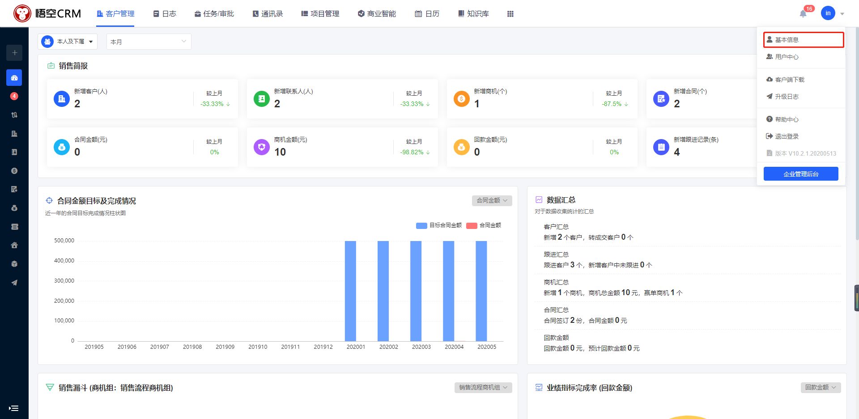This screenshot has height=419, width=859.
Task: Click the green 新增联系人 card icon
Action: (x=262, y=99)
